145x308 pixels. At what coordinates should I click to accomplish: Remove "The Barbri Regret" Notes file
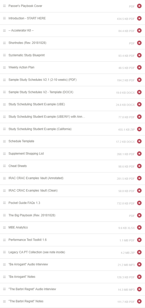[139, 302]
